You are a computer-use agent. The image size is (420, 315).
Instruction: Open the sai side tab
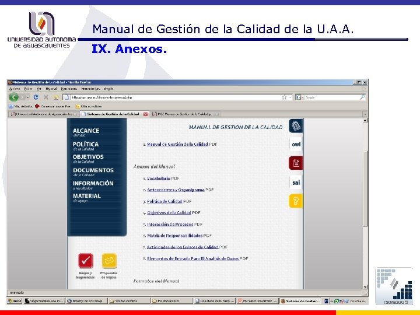click(296, 183)
